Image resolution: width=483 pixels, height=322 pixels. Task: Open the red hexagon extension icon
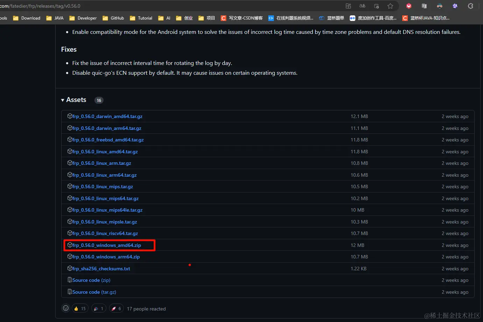click(x=409, y=6)
